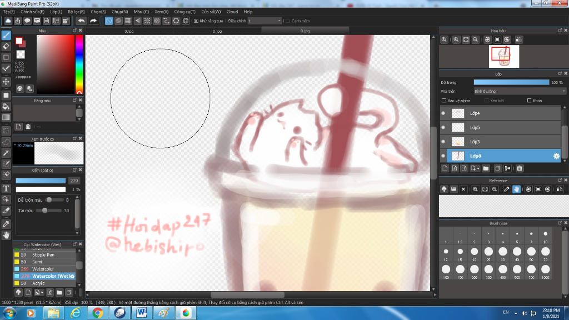The height and width of the screenshot is (320, 569).
Task: Enable parallel lines snap guide
Action: [x=118, y=21]
